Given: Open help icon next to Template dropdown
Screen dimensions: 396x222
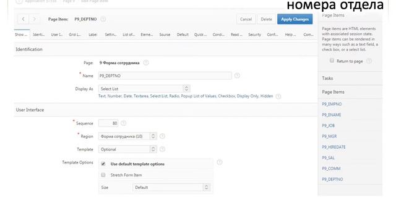Looking at the screenshot, I should (x=162, y=149).
